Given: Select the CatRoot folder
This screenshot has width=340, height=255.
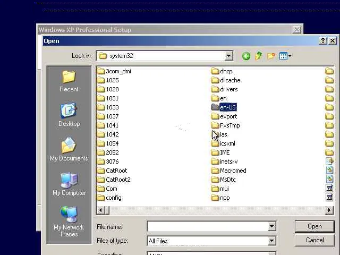Looking at the screenshot, I should (x=112, y=171).
